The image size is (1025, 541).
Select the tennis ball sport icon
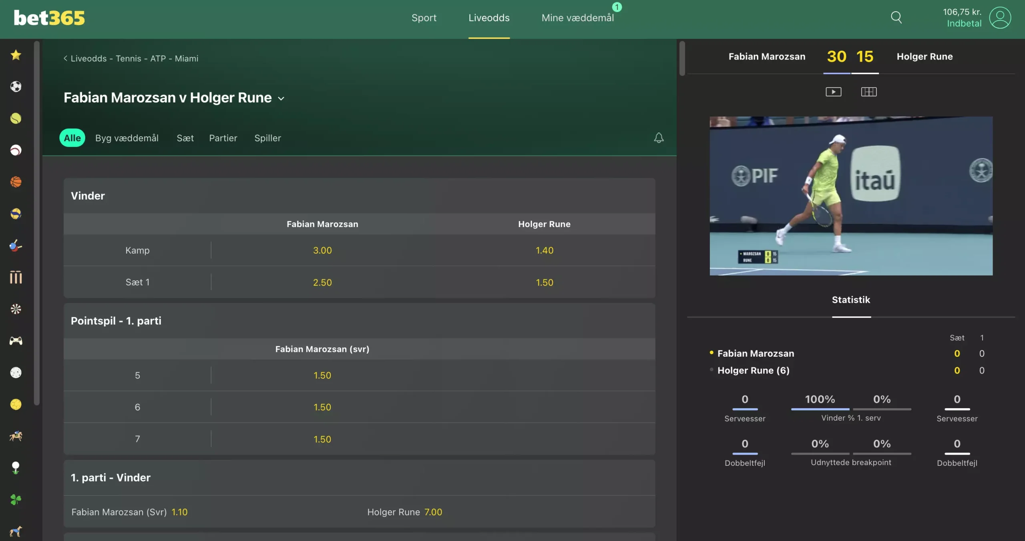[x=16, y=118]
